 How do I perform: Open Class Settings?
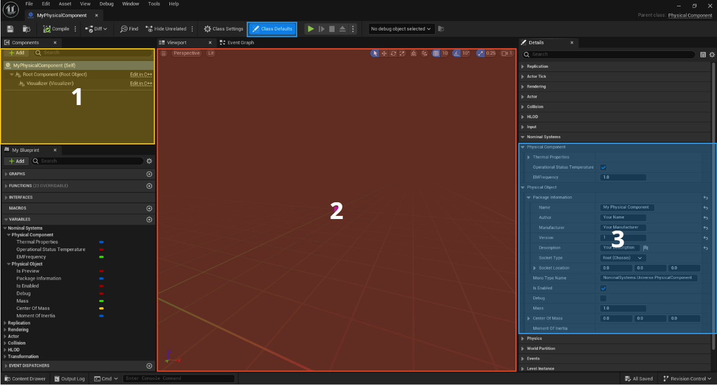coord(224,29)
